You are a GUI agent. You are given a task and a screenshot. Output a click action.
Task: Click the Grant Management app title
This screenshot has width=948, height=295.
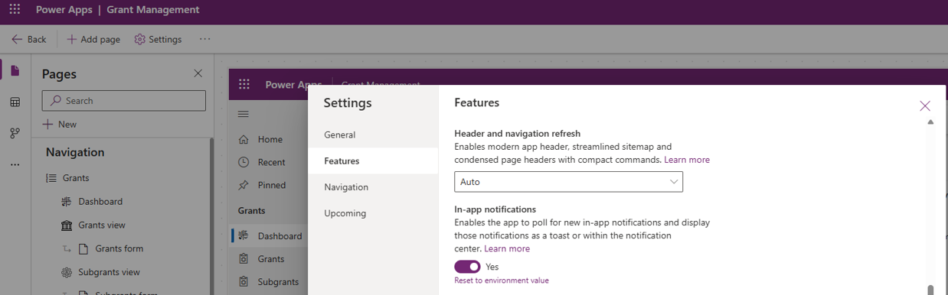[x=153, y=10]
